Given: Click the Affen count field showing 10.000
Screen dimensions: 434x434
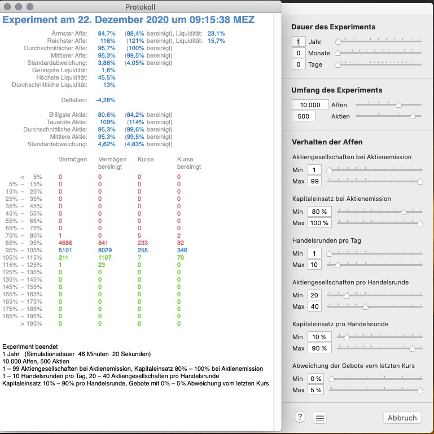Looking at the screenshot, I should coord(310,105).
